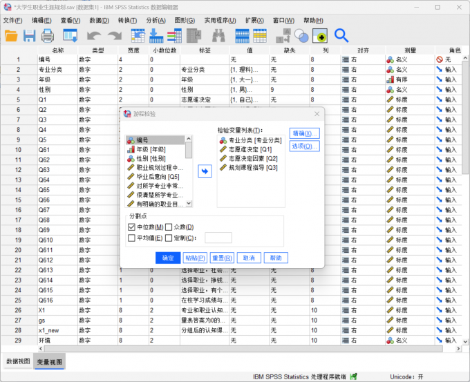The width and height of the screenshot is (470, 382).
Task: Open the 实用程序(U) menu
Action: tap(220, 20)
